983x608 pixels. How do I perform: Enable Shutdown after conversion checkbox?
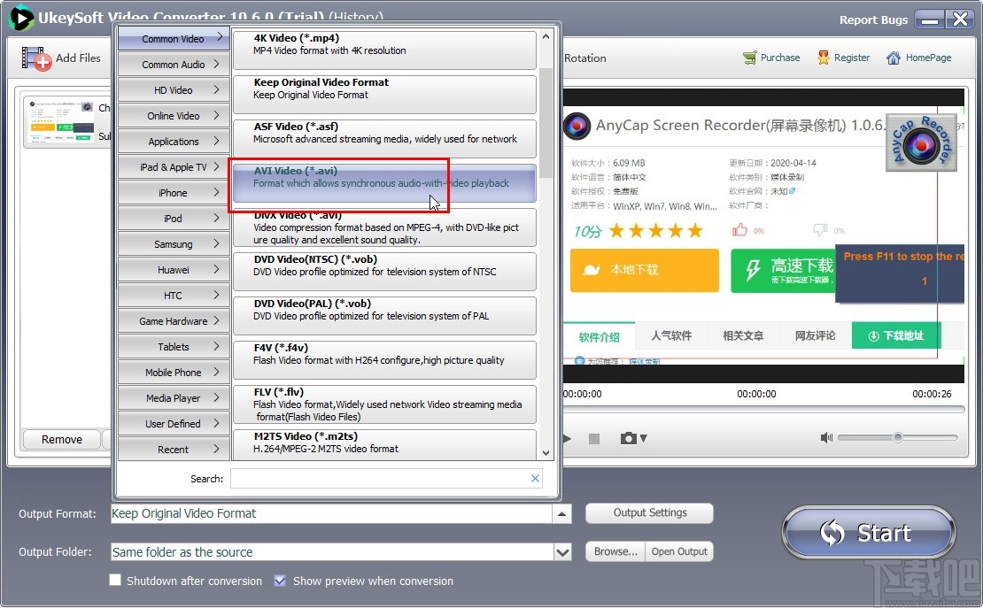point(115,580)
